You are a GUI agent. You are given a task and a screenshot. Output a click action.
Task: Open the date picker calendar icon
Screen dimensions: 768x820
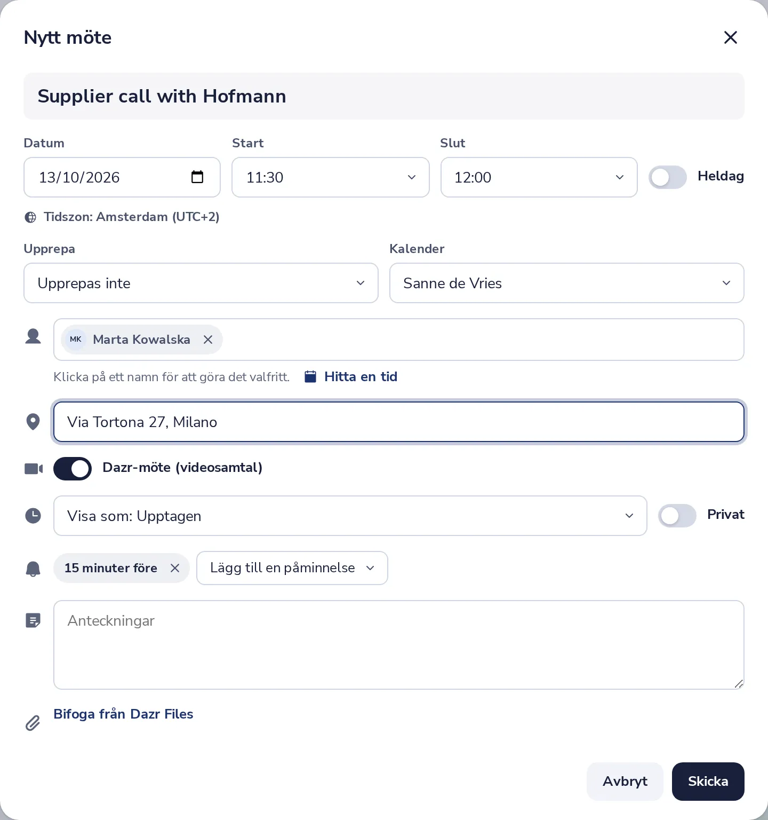point(197,177)
